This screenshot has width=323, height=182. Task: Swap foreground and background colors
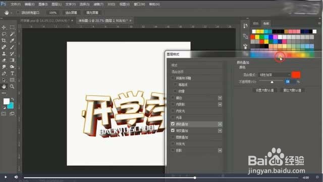12,99
